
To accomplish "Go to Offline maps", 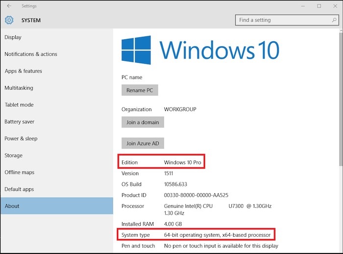I will (20, 173).
